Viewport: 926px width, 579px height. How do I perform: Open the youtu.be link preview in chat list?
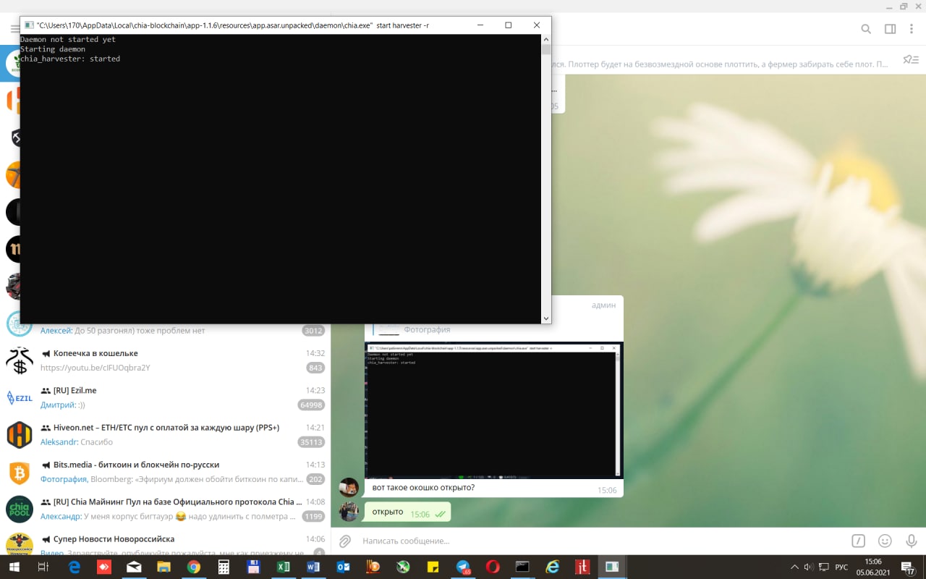[95, 368]
